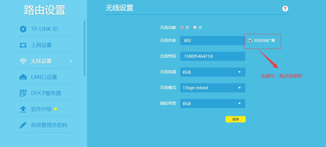This screenshot has width=326, height=147.
Task: Click the Ethernet port icon for LAN口设置
Action: click(x=23, y=77)
